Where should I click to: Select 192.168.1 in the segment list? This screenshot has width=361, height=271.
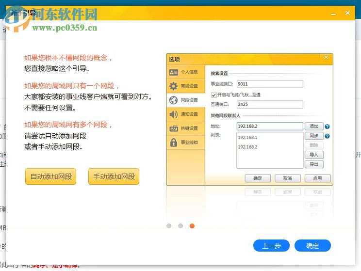[x=247, y=137]
